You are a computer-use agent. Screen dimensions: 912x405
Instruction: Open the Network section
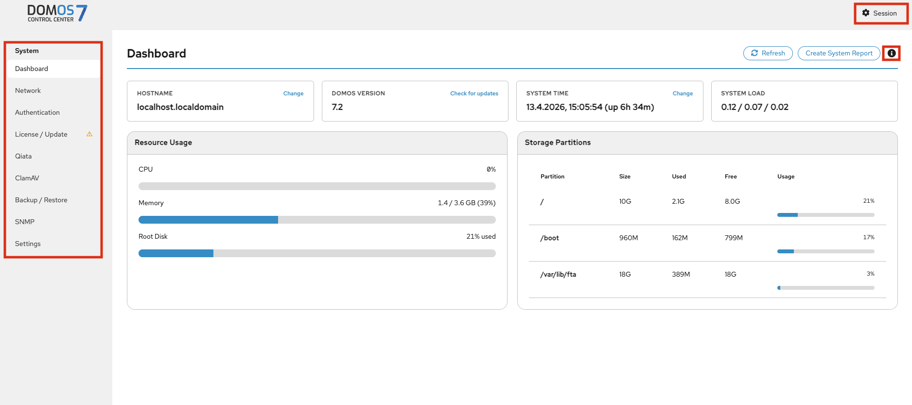tap(53, 90)
